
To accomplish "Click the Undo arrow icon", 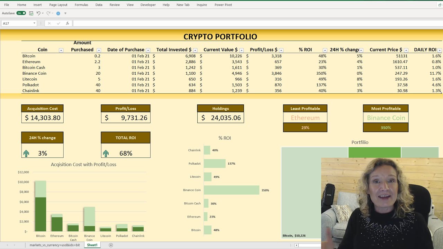I will point(38,13).
